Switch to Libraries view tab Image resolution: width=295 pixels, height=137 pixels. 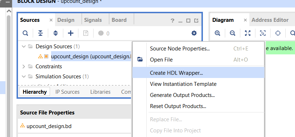point(100,92)
